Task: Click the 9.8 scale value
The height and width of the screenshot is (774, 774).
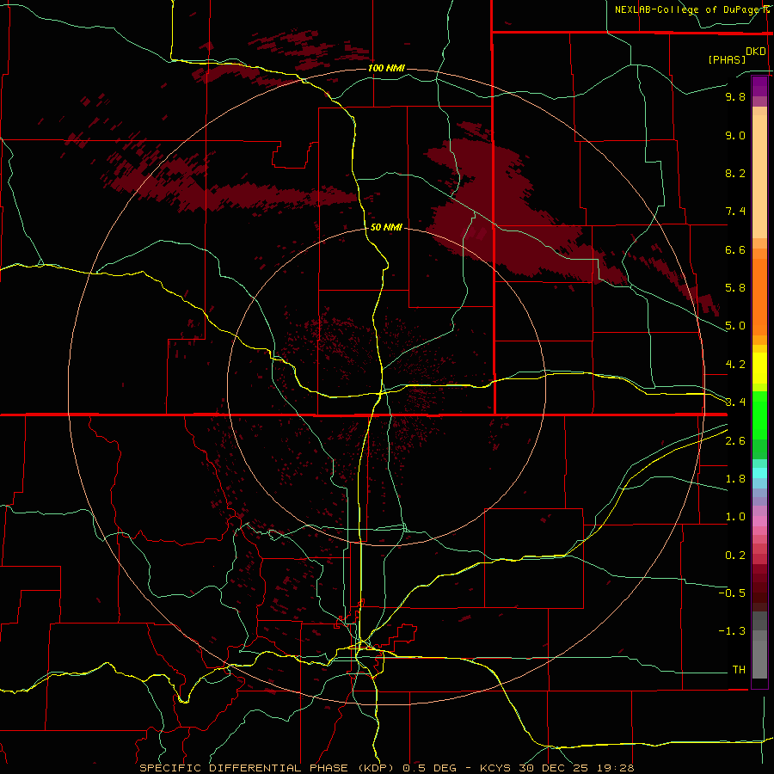Action: (x=735, y=96)
